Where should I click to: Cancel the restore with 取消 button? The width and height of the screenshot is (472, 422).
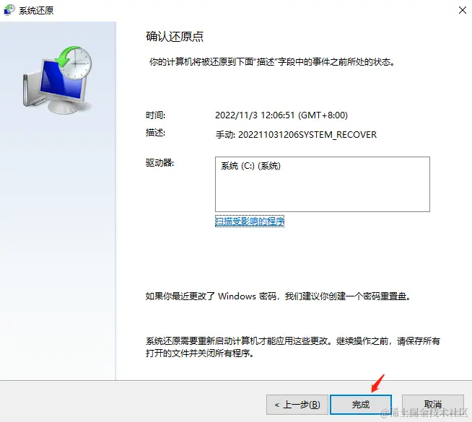click(x=432, y=405)
